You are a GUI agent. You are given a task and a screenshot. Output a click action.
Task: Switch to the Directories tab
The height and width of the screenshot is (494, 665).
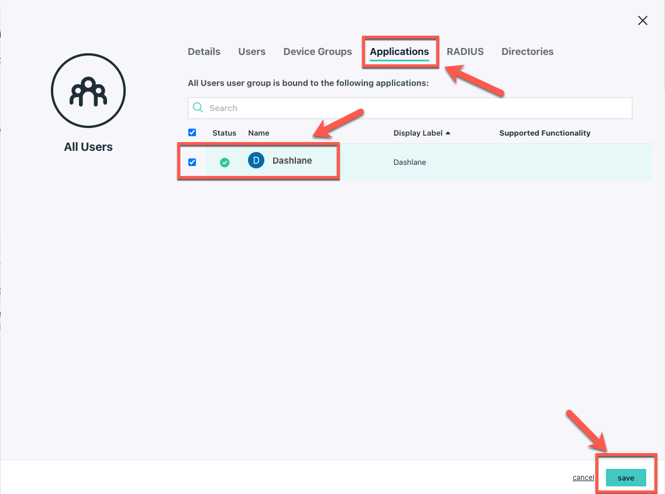pos(528,51)
